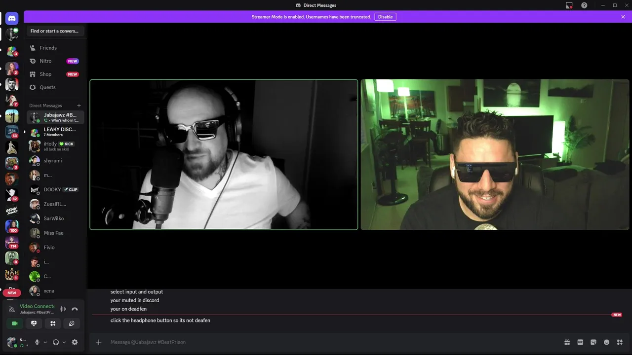Toggle headphone deafen

pyautogui.click(x=56, y=342)
